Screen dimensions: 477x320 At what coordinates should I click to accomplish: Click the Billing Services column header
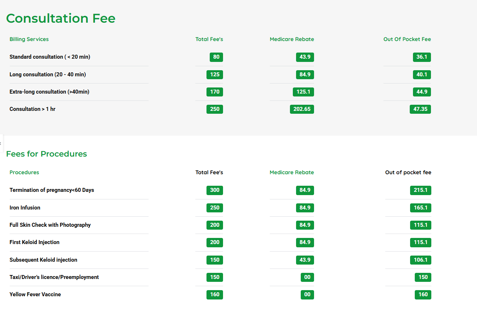(29, 39)
